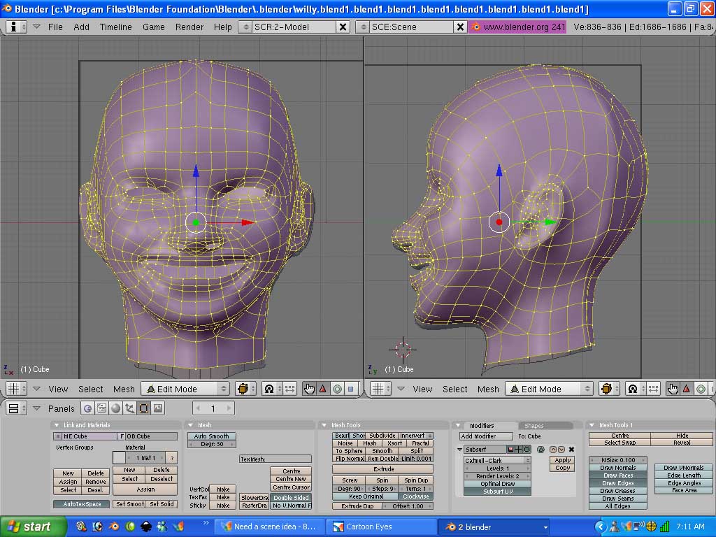716x537 pixels.
Task: Toggle Auto Smooth option
Action: tap(211, 436)
